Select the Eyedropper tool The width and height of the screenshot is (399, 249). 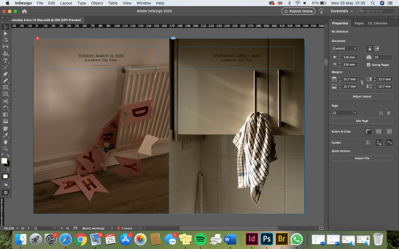point(6,135)
